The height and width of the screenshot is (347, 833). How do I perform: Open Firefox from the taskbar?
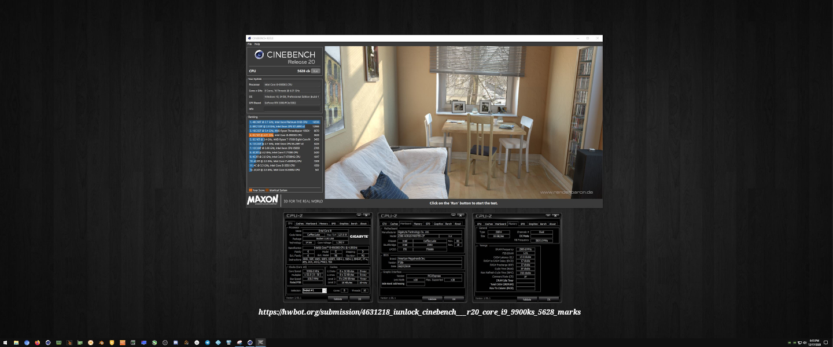point(37,342)
